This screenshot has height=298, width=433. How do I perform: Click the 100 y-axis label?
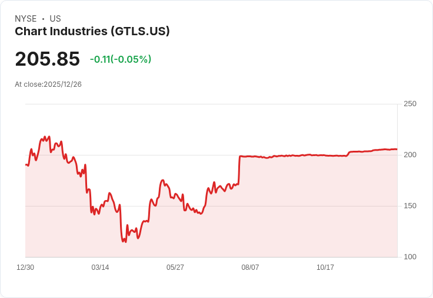coord(410,257)
